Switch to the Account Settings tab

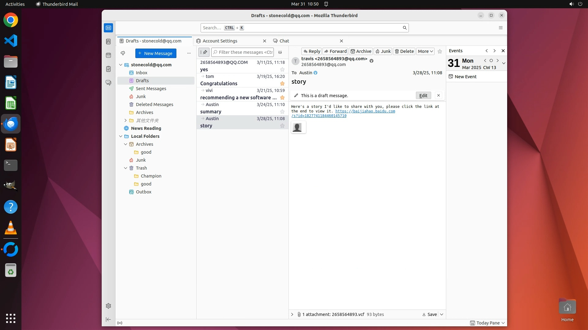pyautogui.click(x=220, y=41)
